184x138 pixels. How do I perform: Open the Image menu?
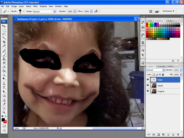[14, 6]
